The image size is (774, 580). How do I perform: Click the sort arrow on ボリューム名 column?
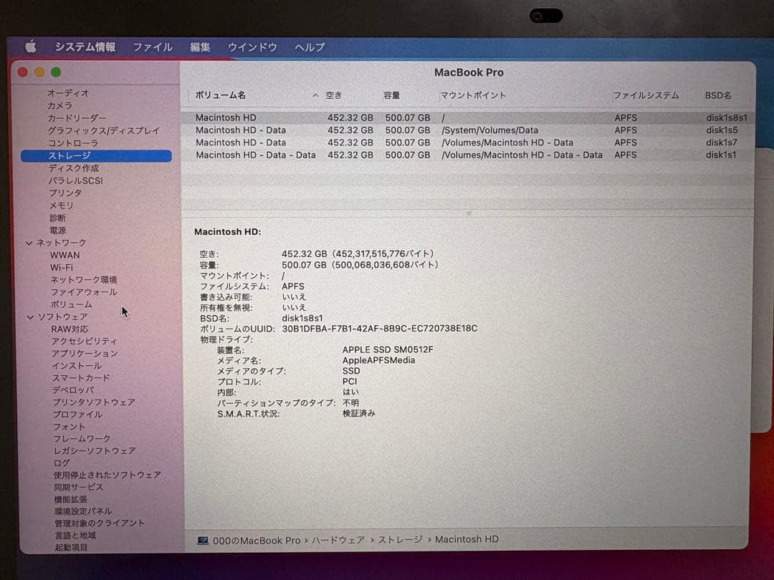tap(315, 94)
